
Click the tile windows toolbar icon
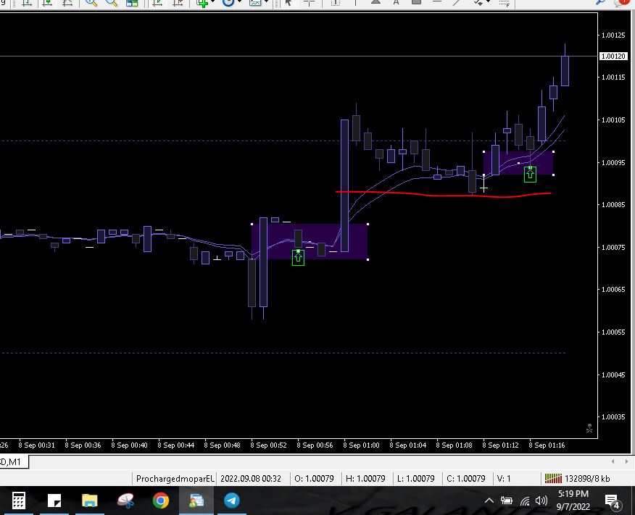132,2
